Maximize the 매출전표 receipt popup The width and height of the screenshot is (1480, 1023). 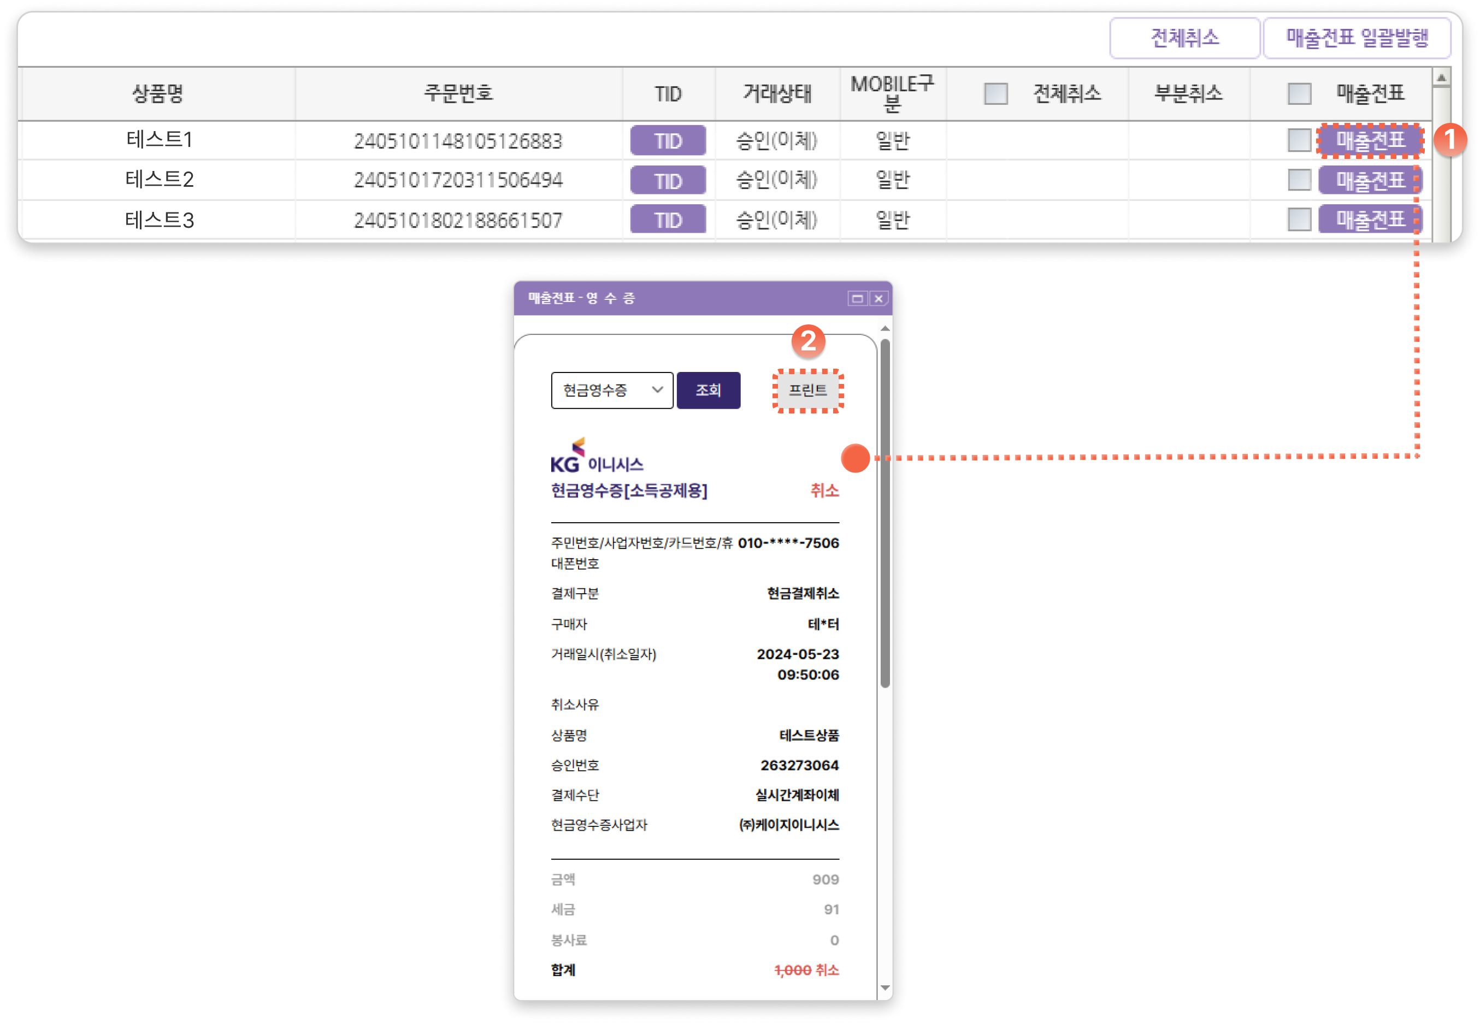coord(857,299)
